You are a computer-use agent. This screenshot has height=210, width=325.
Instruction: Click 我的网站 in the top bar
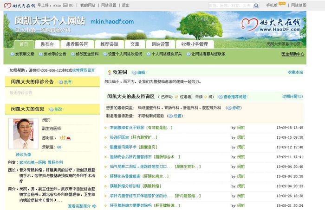88,6
